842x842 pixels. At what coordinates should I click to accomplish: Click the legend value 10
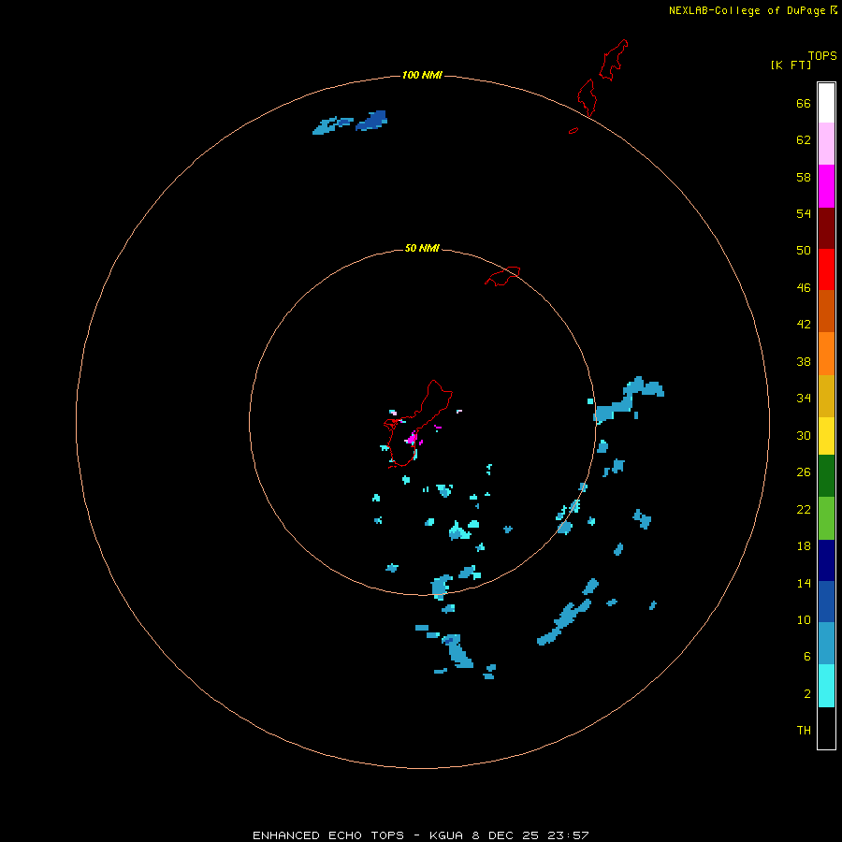tap(804, 620)
